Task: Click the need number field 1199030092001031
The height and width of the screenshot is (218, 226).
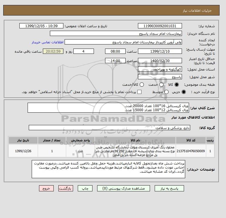Action: coord(160,26)
